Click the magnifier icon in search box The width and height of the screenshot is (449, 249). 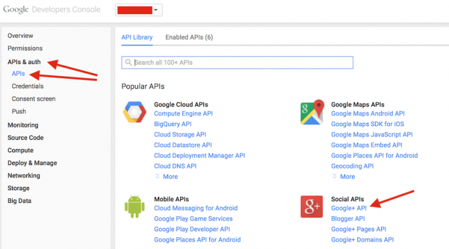[128, 62]
